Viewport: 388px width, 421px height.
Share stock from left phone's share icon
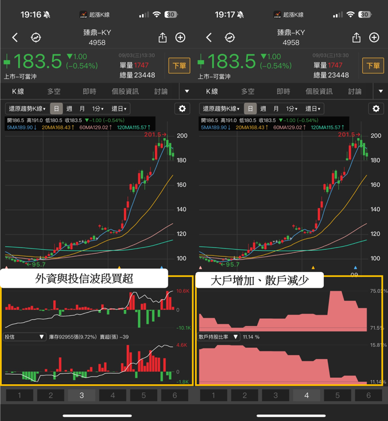click(162, 37)
